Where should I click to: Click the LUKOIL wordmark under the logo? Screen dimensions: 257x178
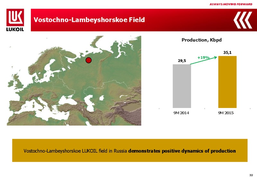pos(15,29)
